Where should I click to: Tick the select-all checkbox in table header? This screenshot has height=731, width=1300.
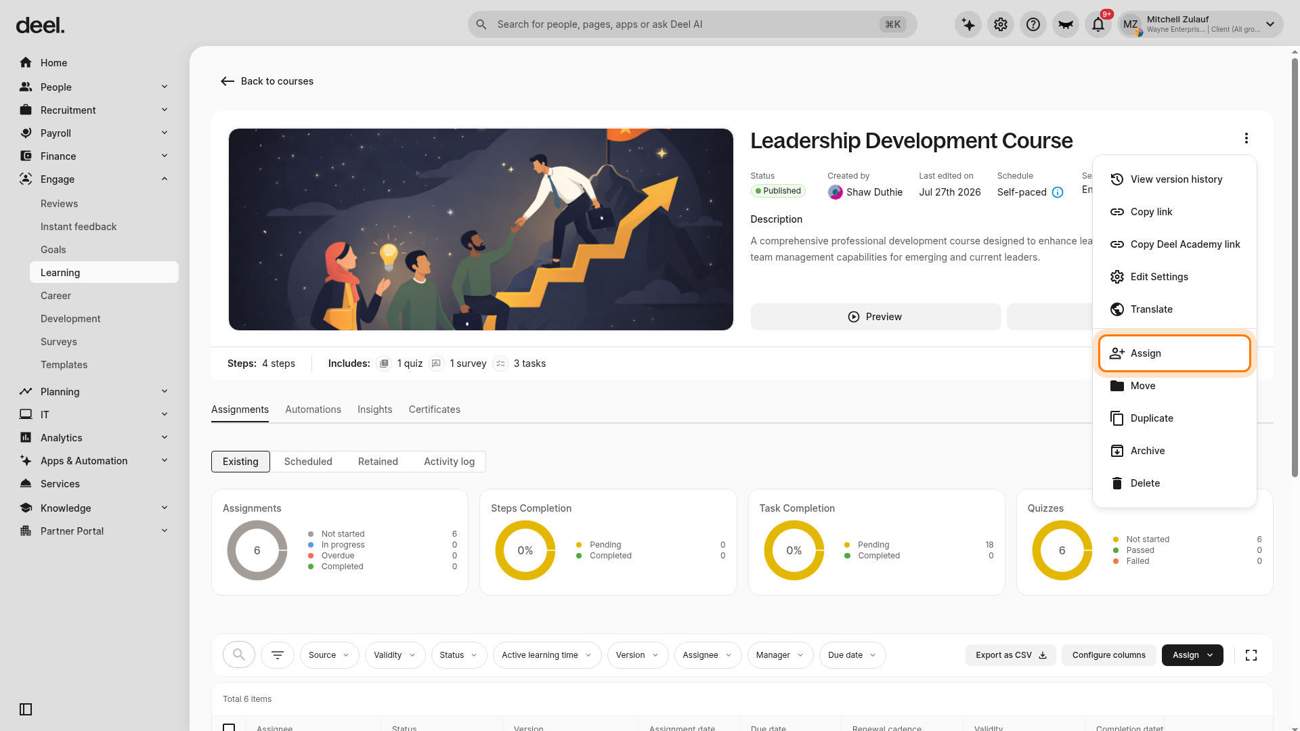pyautogui.click(x=229, y=727)
